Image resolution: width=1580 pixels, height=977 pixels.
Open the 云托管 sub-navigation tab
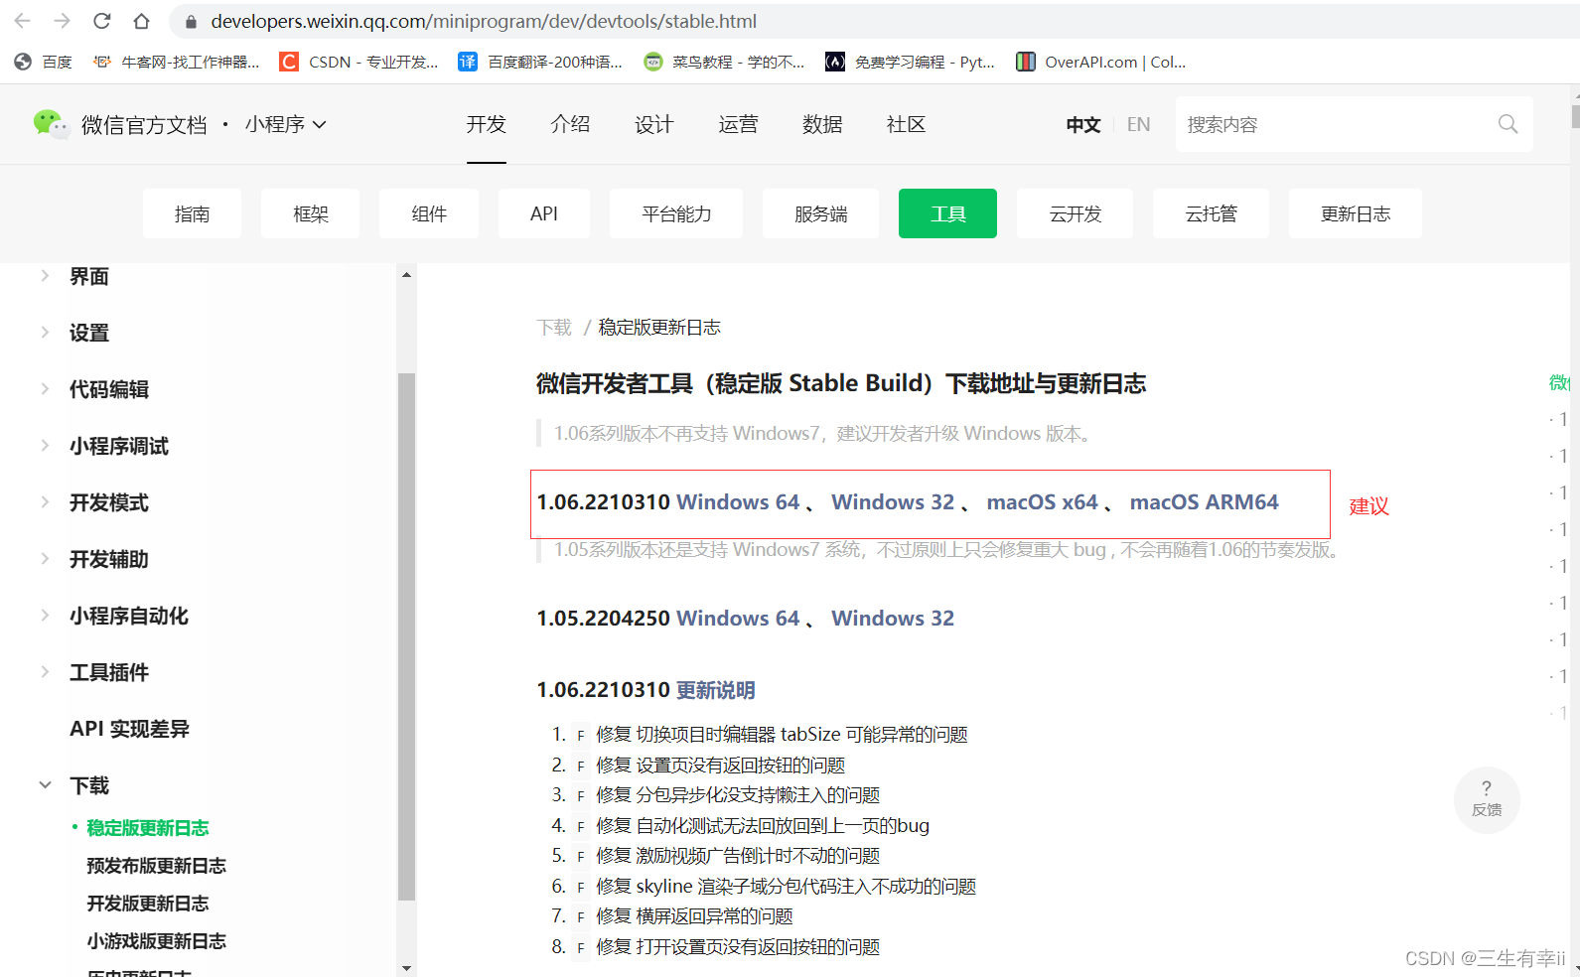coord(1211,213)
